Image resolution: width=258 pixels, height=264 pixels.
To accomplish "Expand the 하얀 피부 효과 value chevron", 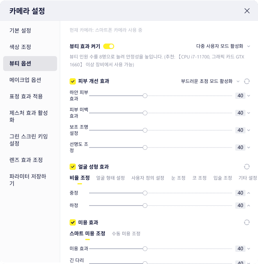I will [249, 96].
